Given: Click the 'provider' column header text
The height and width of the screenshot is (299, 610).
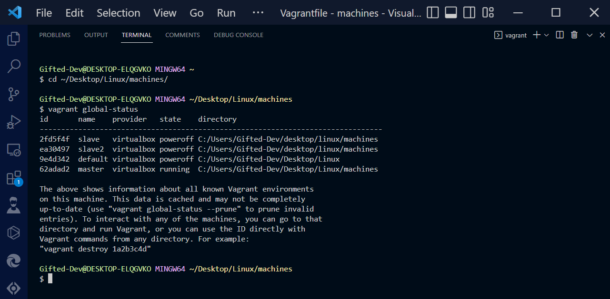Looking at the screenshot, I should point(130,119).
